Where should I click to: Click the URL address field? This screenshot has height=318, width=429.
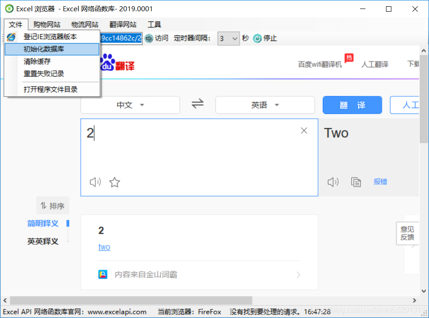click(120, 38)
